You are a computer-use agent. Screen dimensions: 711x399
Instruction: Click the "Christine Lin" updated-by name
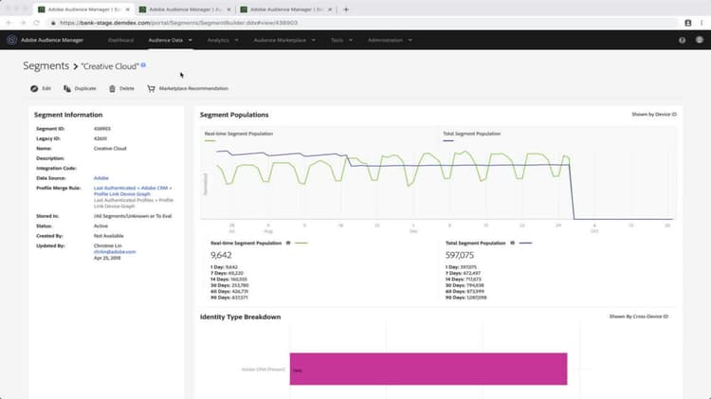coord(108,245)
